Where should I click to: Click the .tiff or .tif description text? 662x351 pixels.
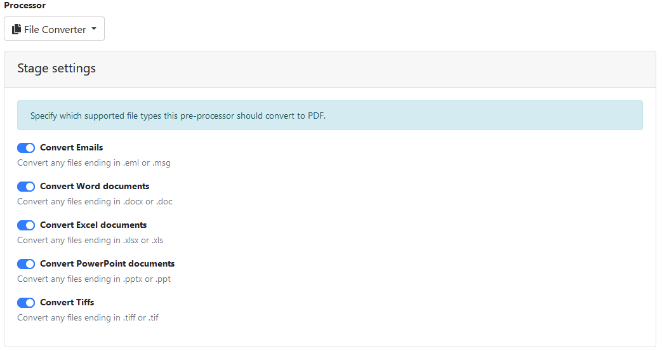(x=88, y=318)
